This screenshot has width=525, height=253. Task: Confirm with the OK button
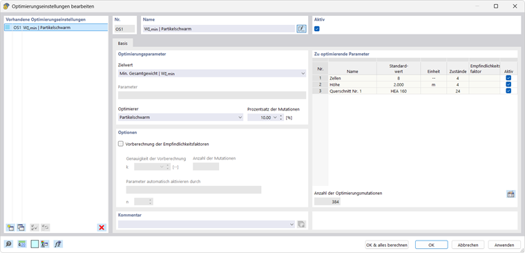pos(431,245)
